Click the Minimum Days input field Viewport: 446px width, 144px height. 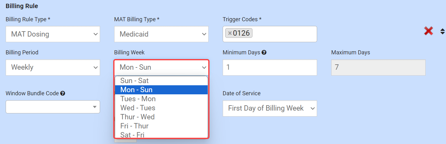pos(270,67)
